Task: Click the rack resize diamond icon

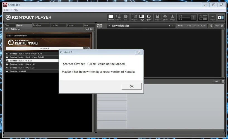Action: (x=211, y=26)
